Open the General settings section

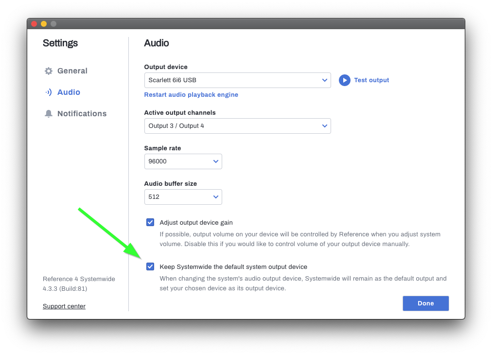point(72,71)
